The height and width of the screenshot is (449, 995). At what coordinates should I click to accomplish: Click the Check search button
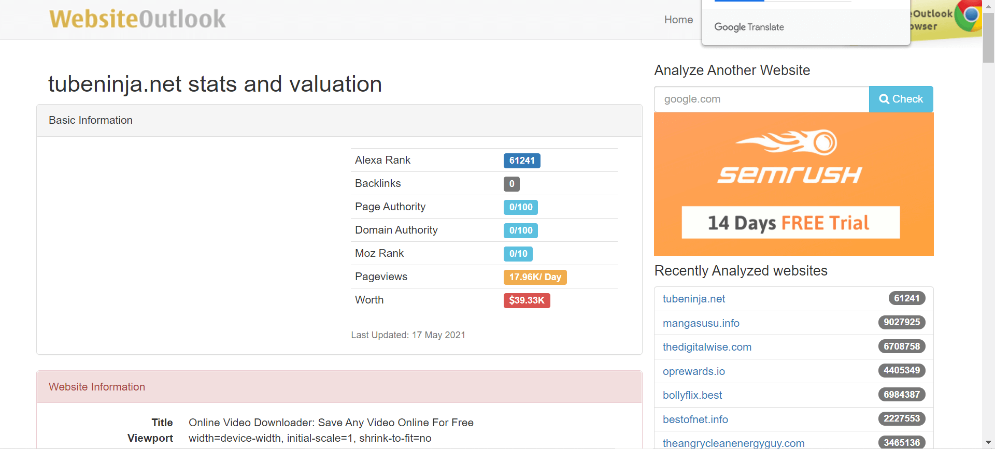pos(901,99)
